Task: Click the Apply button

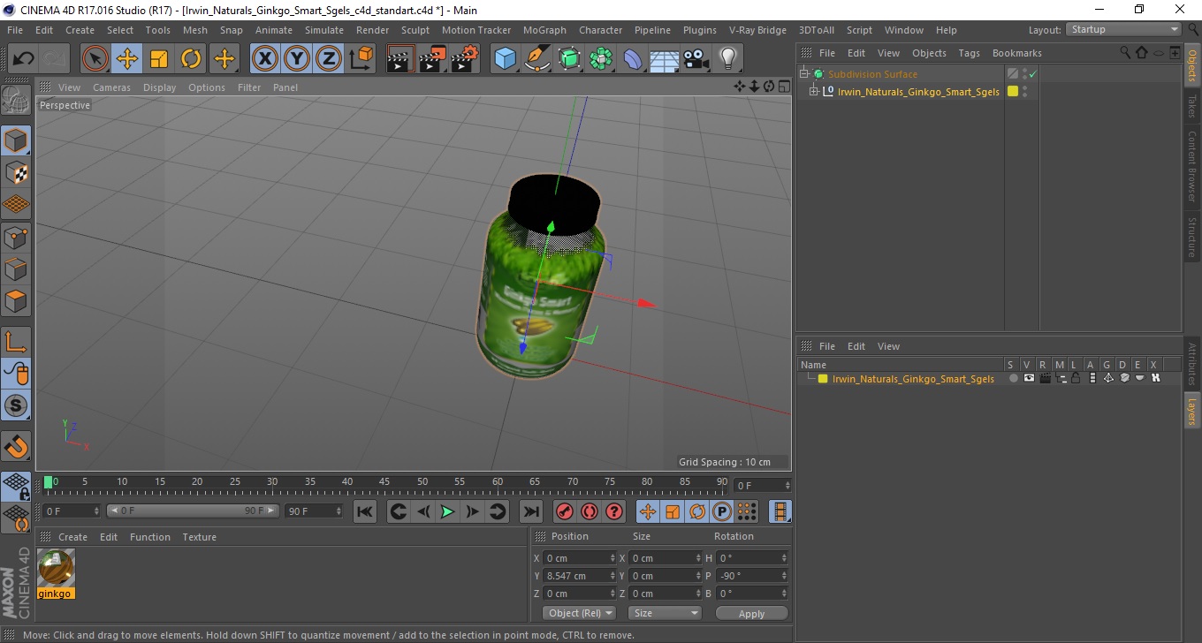Action: pos(751,613)
